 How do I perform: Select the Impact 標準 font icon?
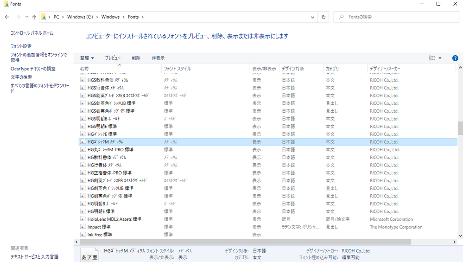tap(83, 227)
